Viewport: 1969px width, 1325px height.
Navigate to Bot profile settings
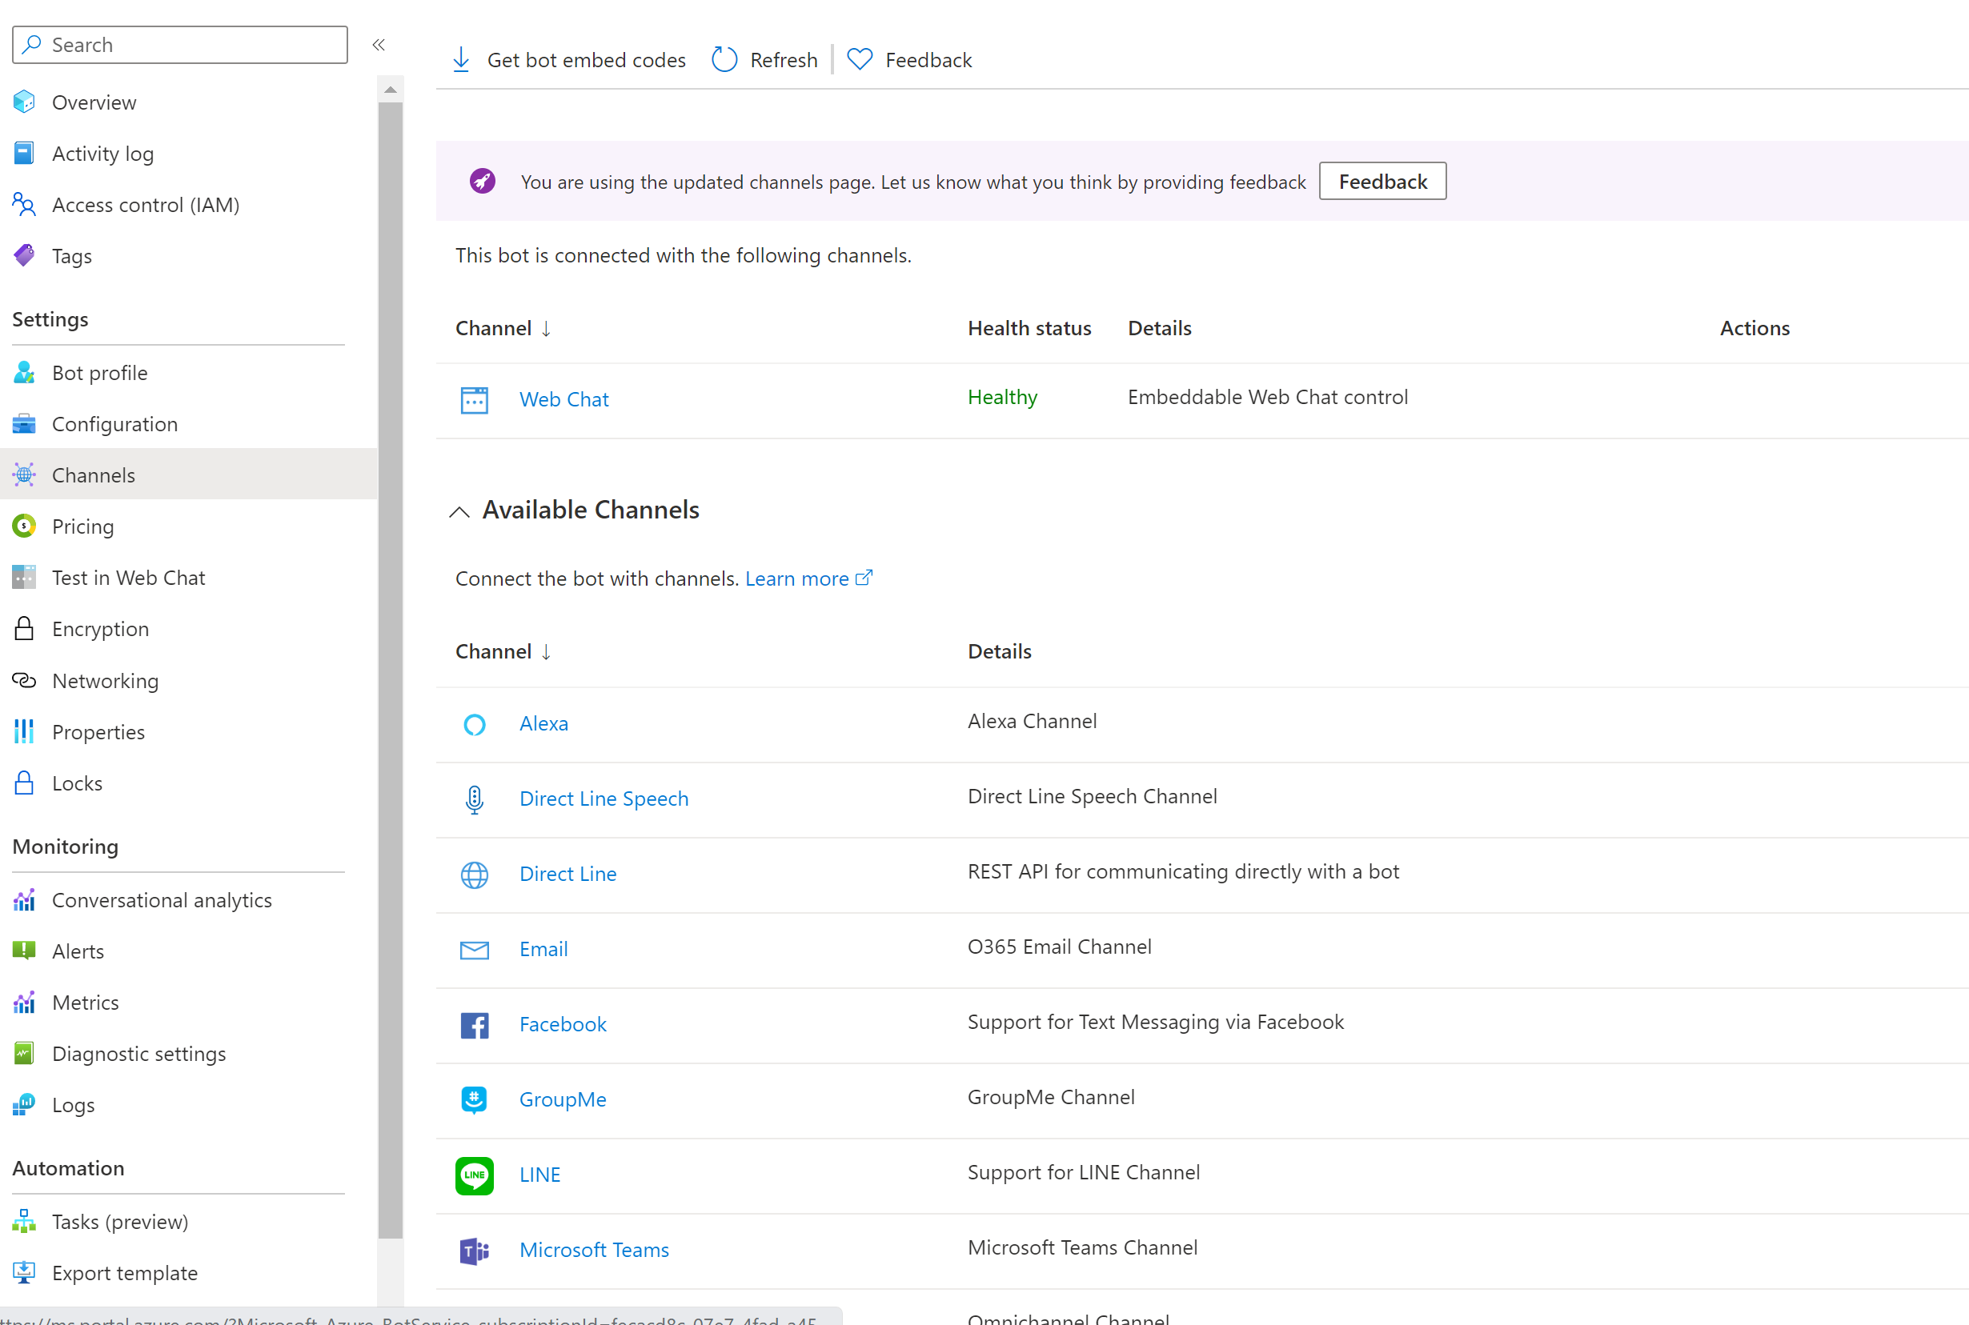pos(101,371)
